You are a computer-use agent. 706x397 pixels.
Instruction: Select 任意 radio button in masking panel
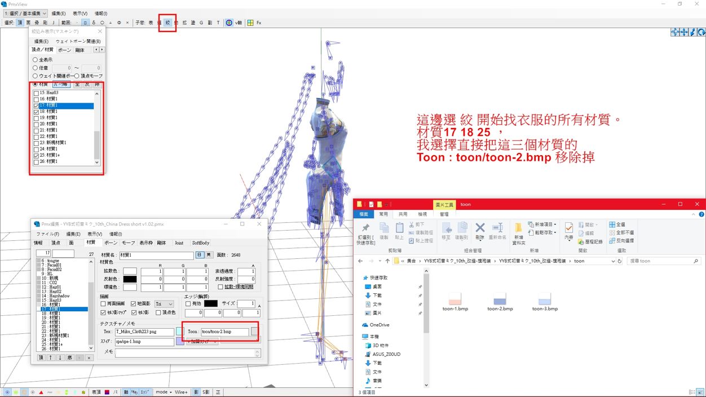(x=35, y=68)
